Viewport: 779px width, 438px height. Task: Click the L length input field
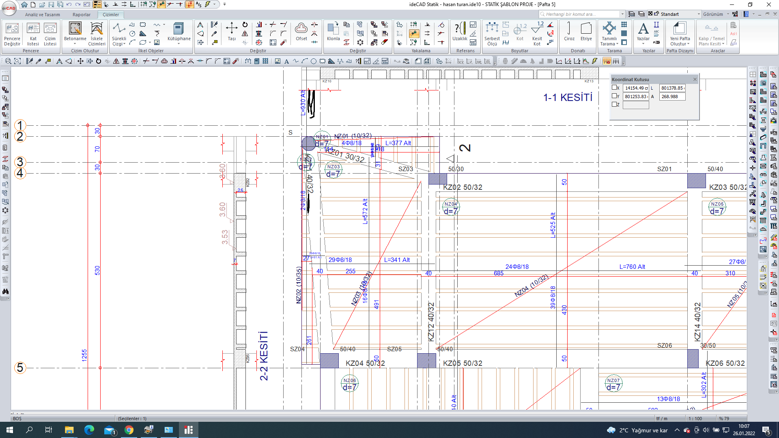(672, 88)
